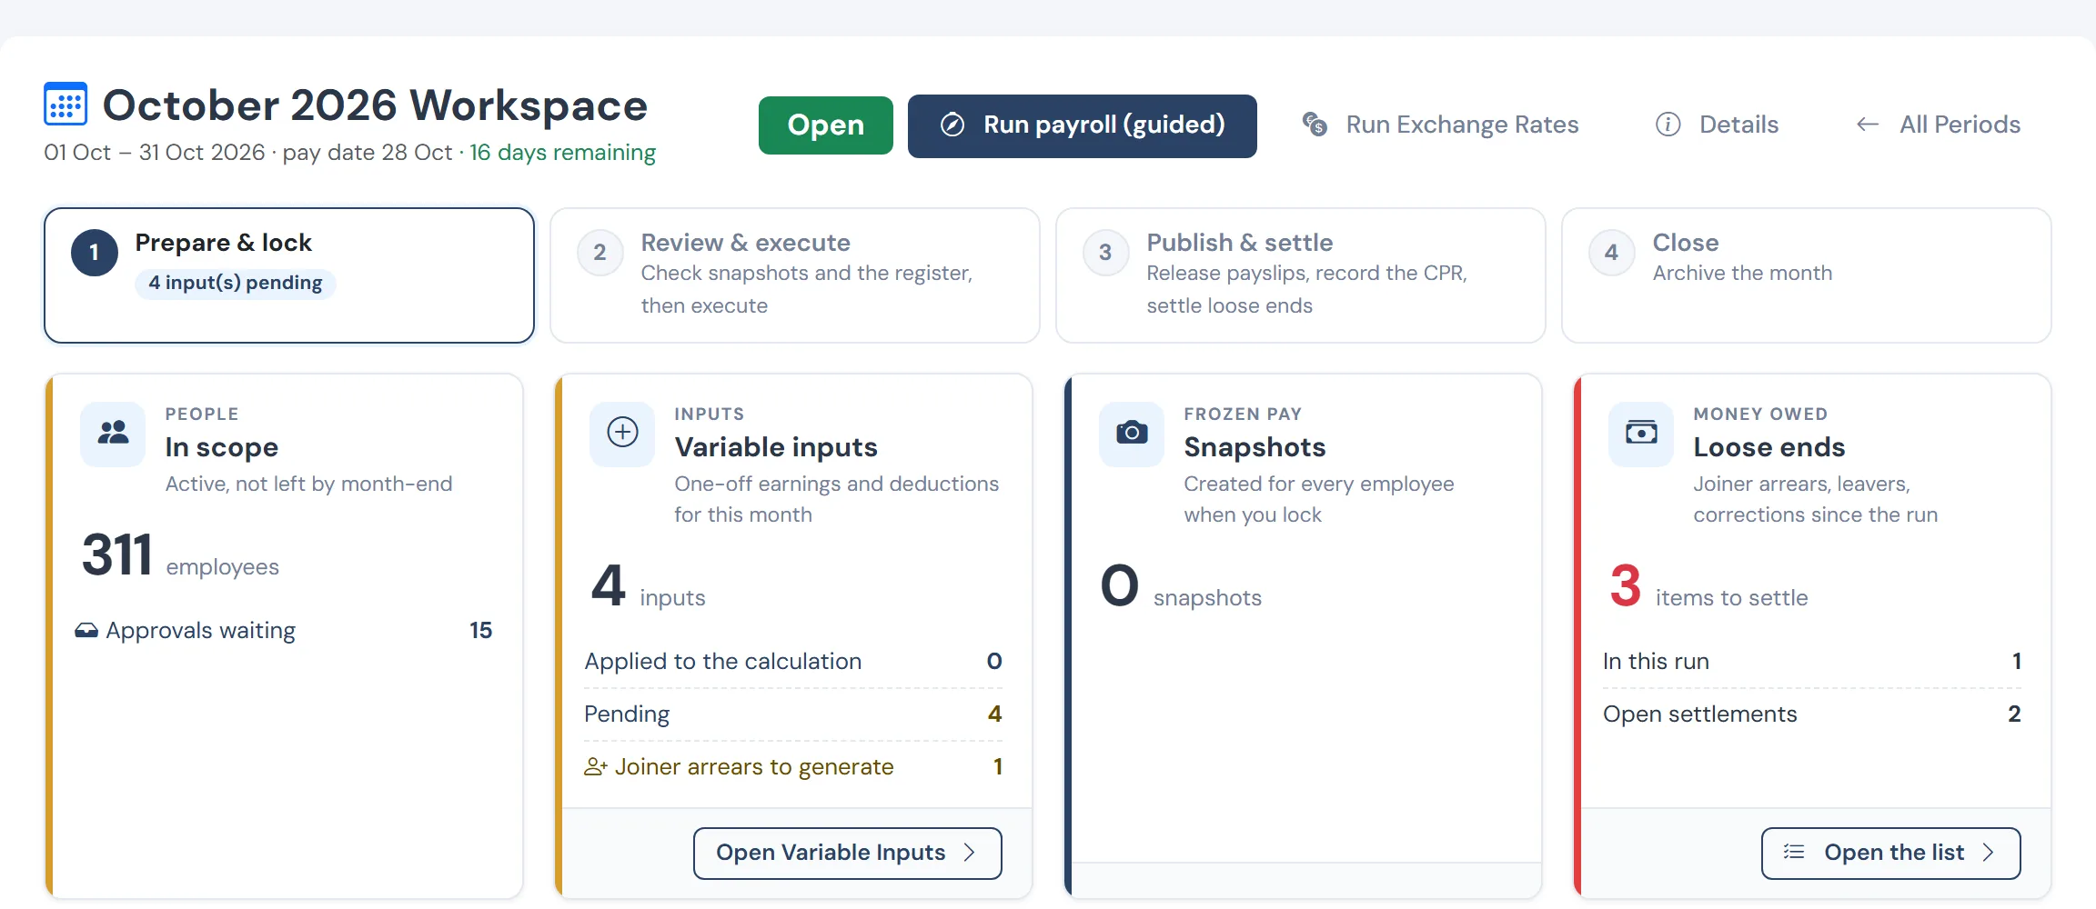The height and width of the screenshot is (909, 2096).
Task: Click the Run Exchange Rates link
Action: (1441, 125)
